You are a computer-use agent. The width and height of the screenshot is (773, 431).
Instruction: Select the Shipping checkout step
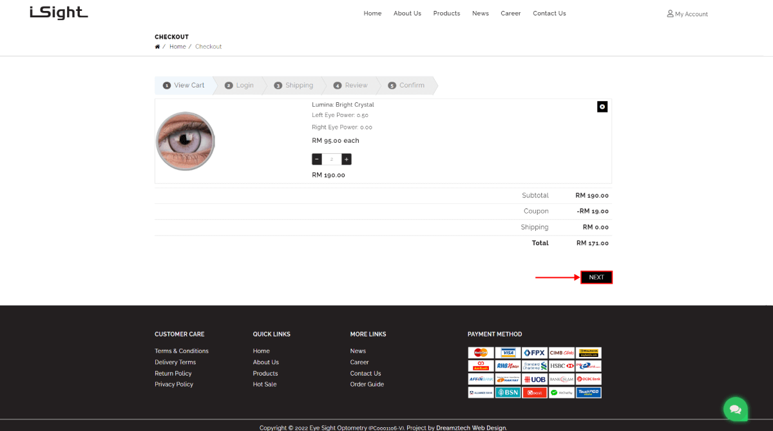pyautogui.click(x=293, y=85)
